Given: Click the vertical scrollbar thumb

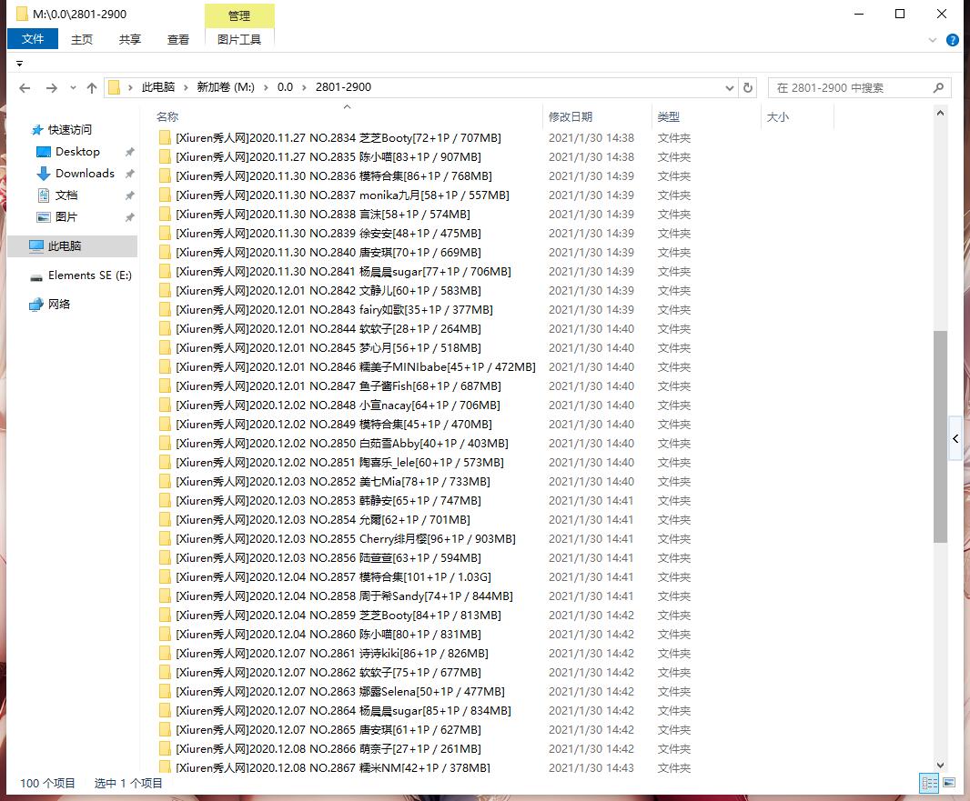Looking at the screenshot, I should tap(940, 436).
